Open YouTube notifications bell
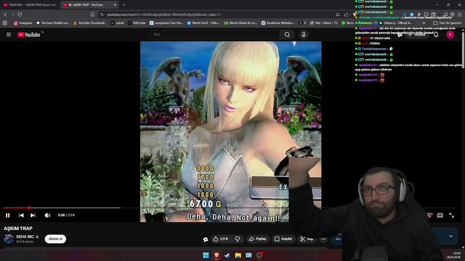465x261 pixels. [x=436, y=34]
